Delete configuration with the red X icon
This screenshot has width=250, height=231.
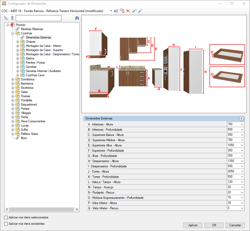(x=128, y=11)
